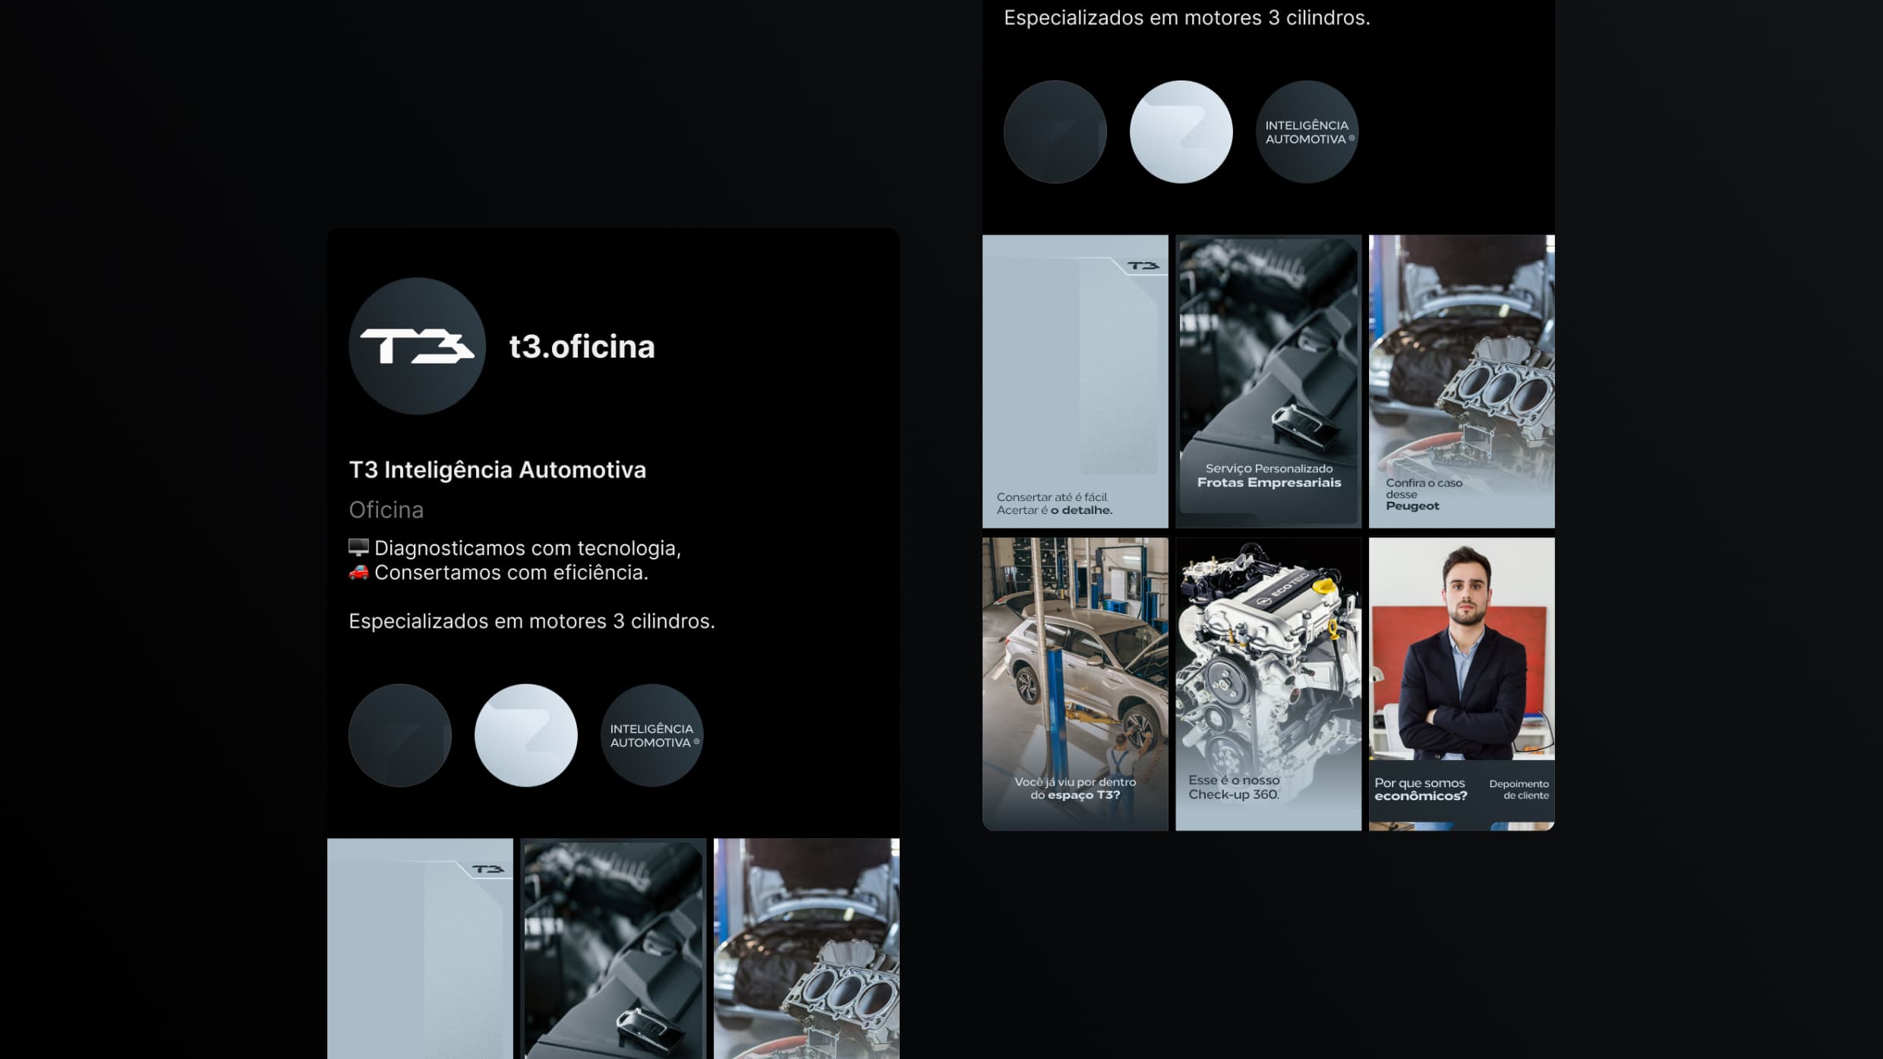Open Inteligência Automotiva highlight in left profile
The width and height of the screenshot is (1883, 1059).
[x=652, y=735]
